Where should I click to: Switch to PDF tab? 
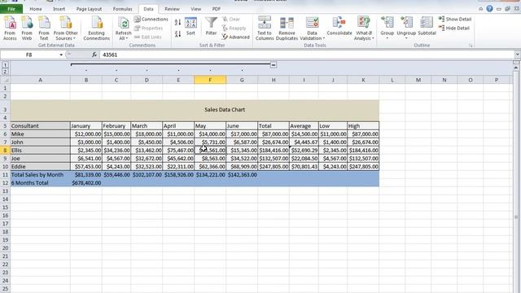click(x=216, y=9)
